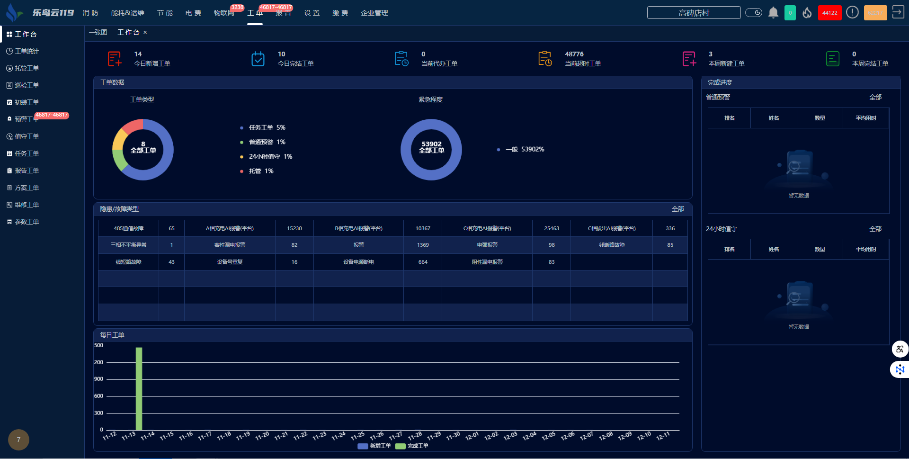Open 全部 filter for 普通预警 ranking
The height and width of the screenshot is (459, 909).
point(875,97)
